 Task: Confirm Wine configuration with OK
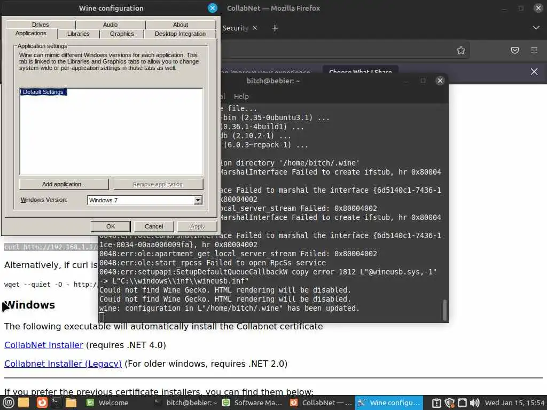click(111, 226)
